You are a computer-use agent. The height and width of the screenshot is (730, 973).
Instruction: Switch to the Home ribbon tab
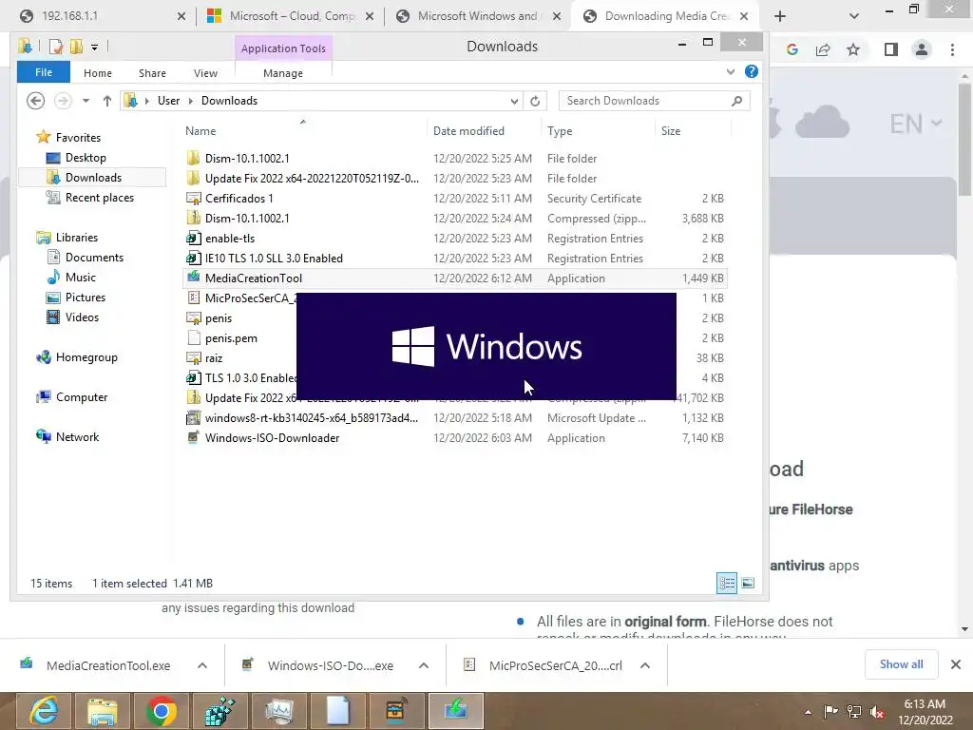pos(98,73)
